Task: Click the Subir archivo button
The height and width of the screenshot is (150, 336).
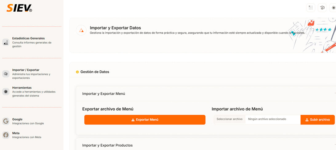Action: 317,120
